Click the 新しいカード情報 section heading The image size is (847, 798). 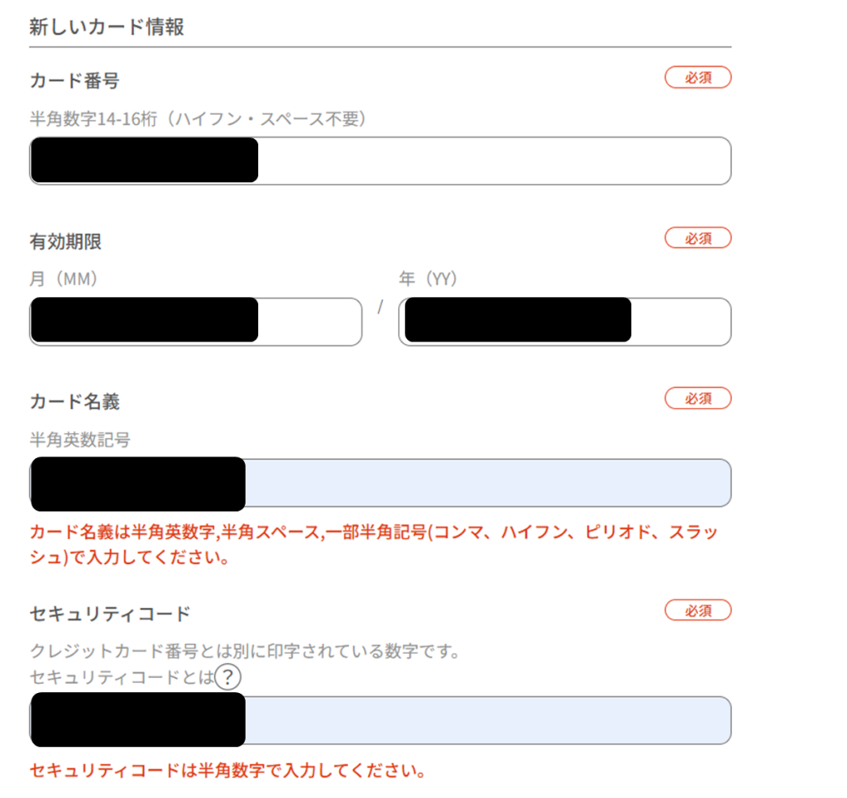point(107,26)
